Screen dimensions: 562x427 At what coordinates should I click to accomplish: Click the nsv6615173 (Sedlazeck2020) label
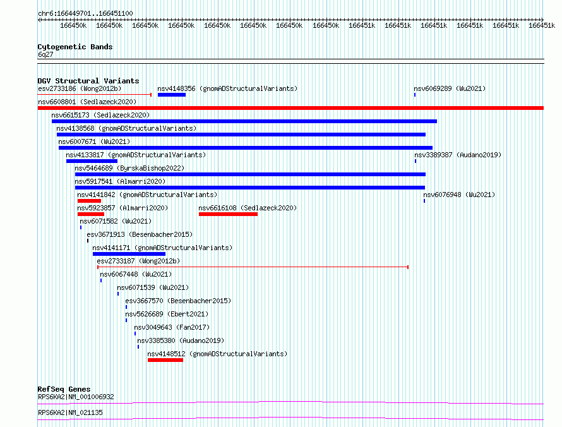100,115
